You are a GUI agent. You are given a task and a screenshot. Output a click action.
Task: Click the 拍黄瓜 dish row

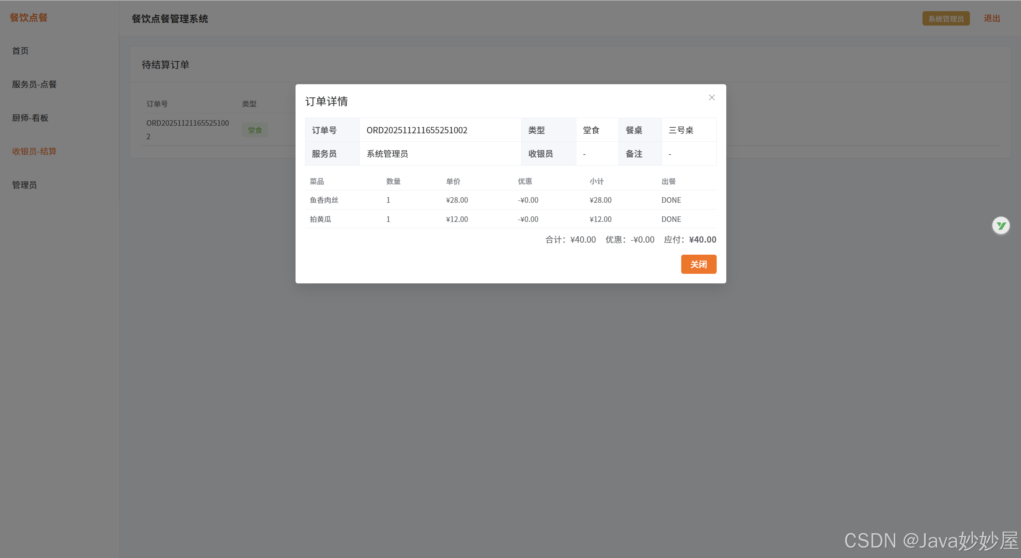(320, 219)
